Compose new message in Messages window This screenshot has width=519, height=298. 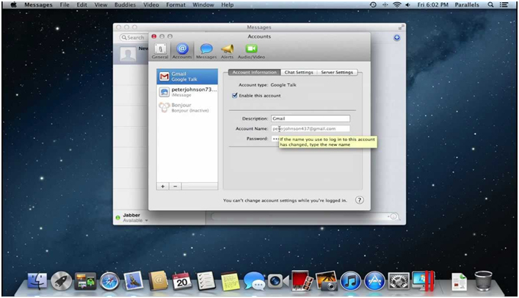pyautogui.click(x=396, y=37)
